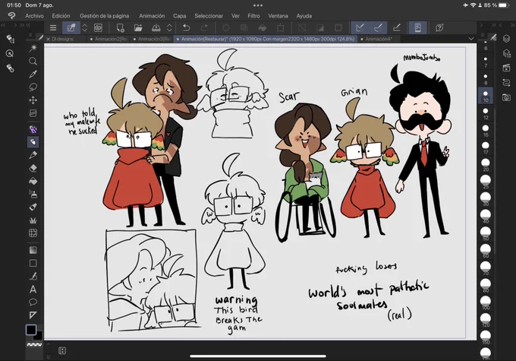Open the Seleccionar menu
Image resolution: width=516 pixels, height=361 pixels.
pyautogui.click(x=209, y=16)
